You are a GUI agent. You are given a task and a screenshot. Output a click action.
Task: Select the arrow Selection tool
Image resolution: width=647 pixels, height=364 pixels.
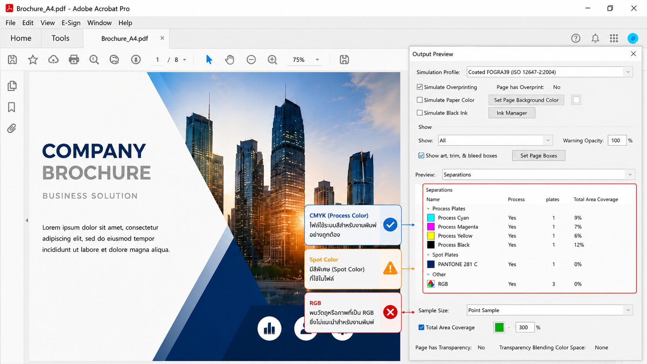pos(209,60)
